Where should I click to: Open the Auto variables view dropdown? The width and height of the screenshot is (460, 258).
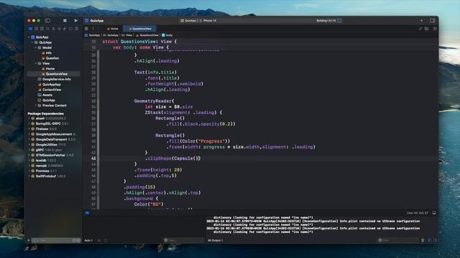pos(88,240)
